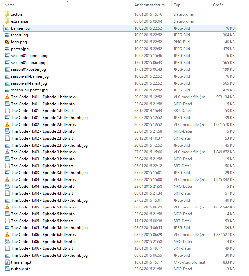
Task: Click the poster.jpg image icon
Action: pyautogui.click(x=7, y=49)
